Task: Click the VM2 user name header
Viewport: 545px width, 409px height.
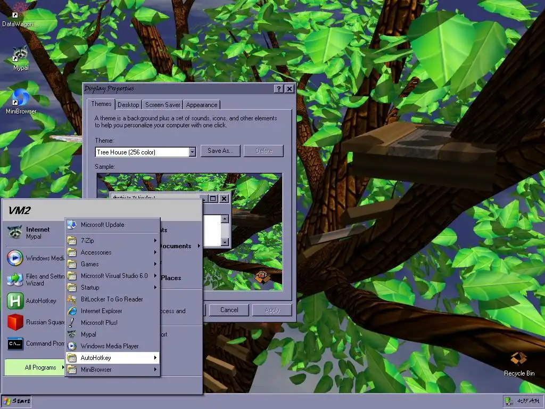Action: coord(20,210)
